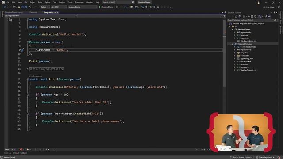Select appsettings.json in Solution Explorer
This screenshot has height=159, width=283.
coord(247,58)
